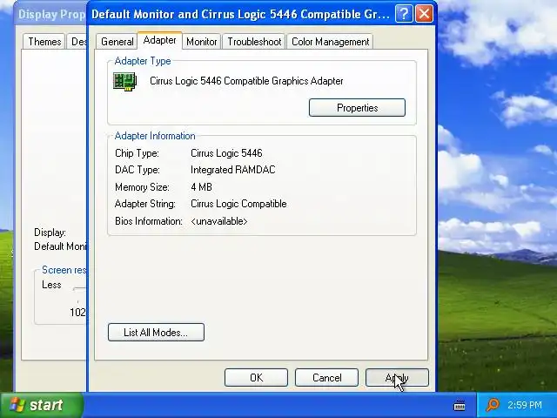Confirm with the OK button

256,377
